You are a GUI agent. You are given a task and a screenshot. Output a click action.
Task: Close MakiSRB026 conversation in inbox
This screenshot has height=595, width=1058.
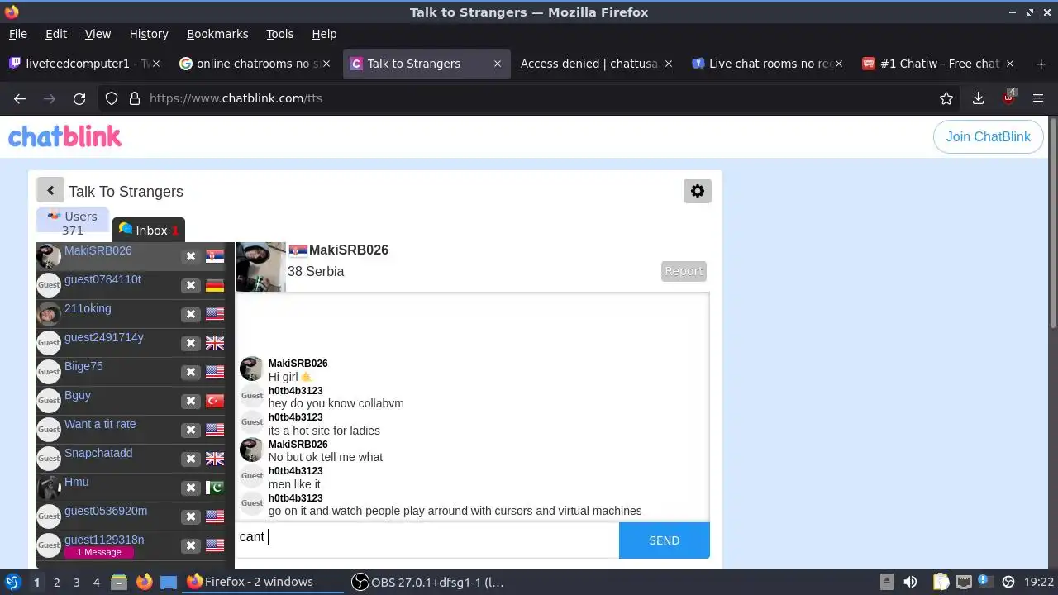pos(191,256)
